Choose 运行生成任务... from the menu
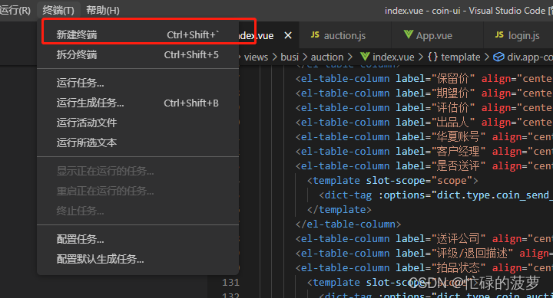 [x=138, y=103]
